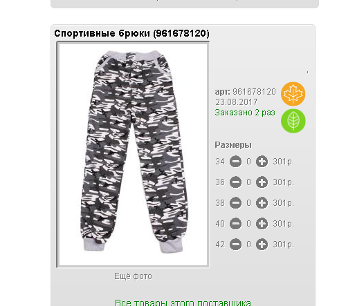Click the 'Заказано 2 раз' text
Screen dimensions: 337x306
point(245,113)
